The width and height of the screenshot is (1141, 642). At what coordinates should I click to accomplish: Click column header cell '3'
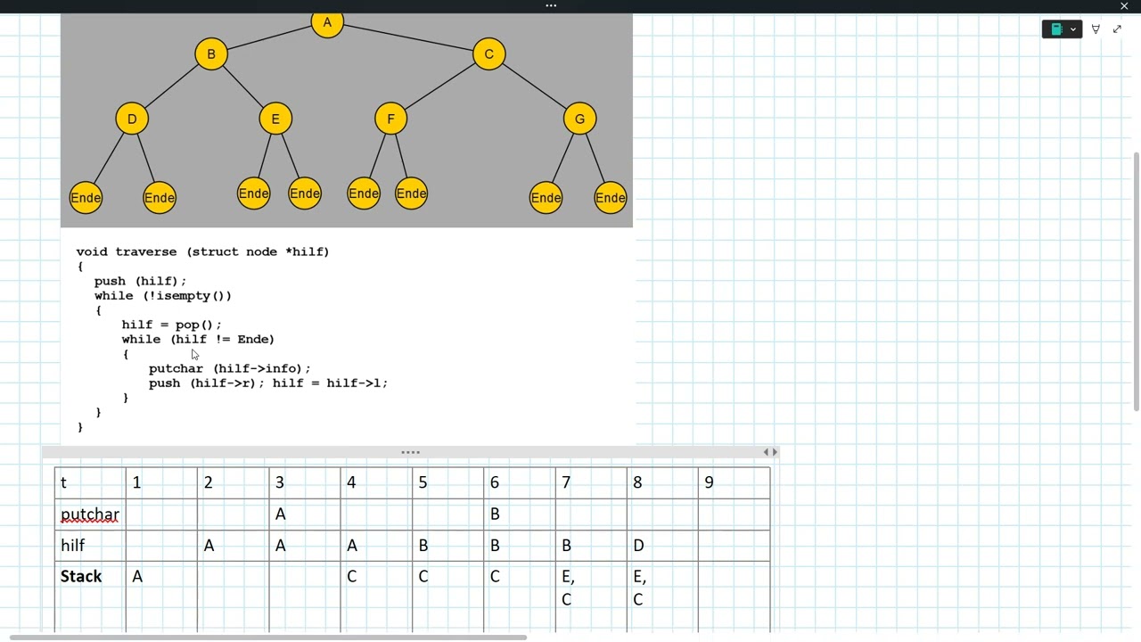point(304,482)
